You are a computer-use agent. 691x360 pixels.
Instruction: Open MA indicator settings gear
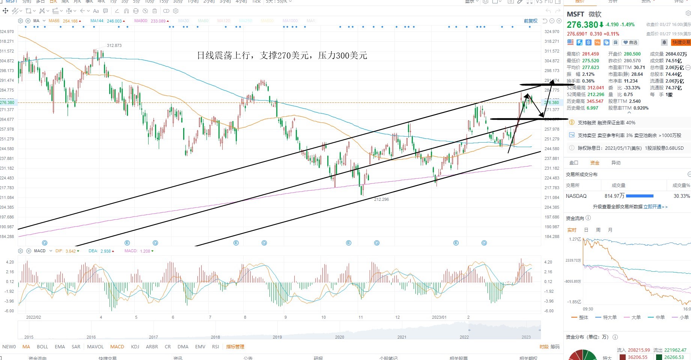[21, 21]
